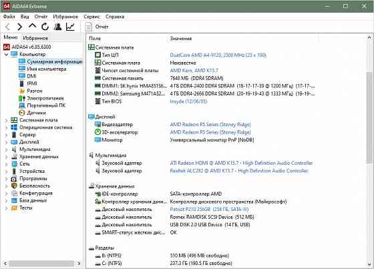374x269 pixels.
Task: Click the Операционная система Windows icon
Action: click(14, 127)
